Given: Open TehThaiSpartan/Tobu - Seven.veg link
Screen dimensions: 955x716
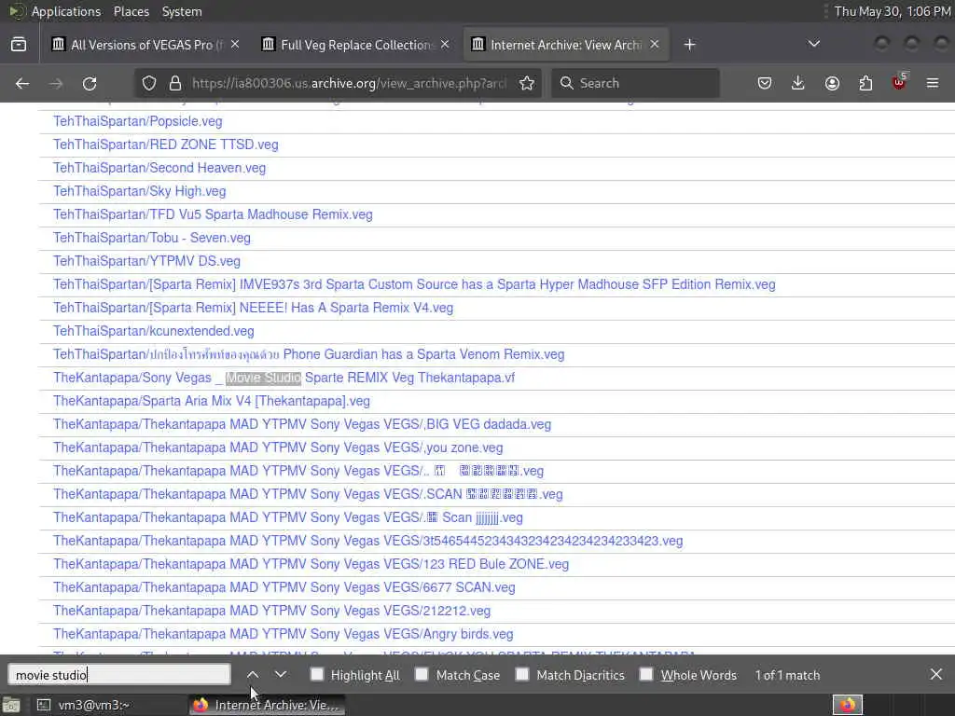Looking at the screenshot, I should [152, 238].
